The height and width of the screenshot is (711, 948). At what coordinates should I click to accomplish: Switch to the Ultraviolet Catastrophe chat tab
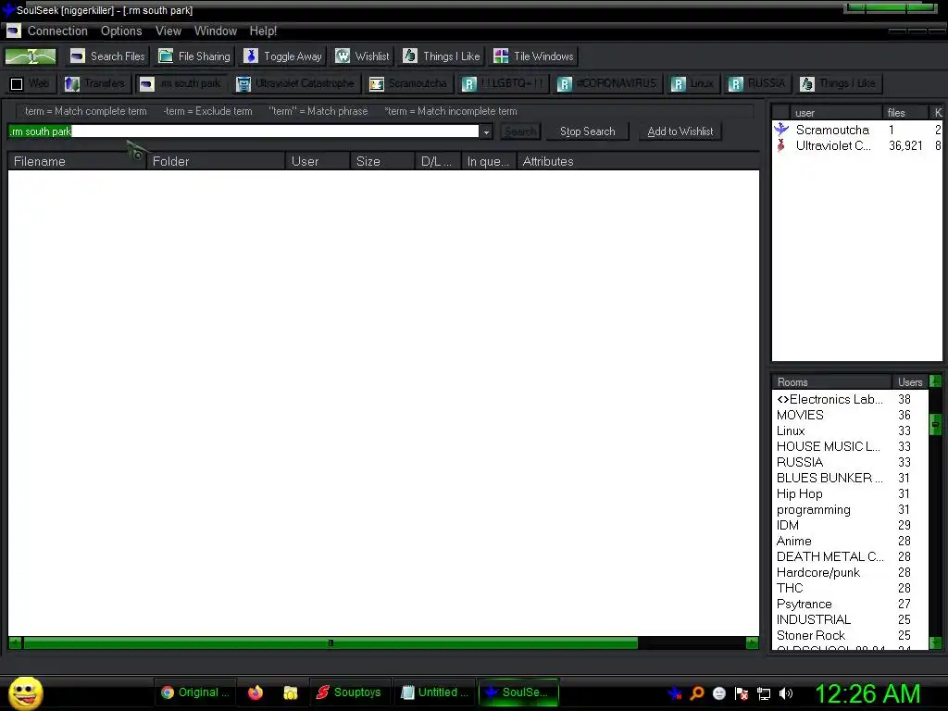click(x=295, y=83)
